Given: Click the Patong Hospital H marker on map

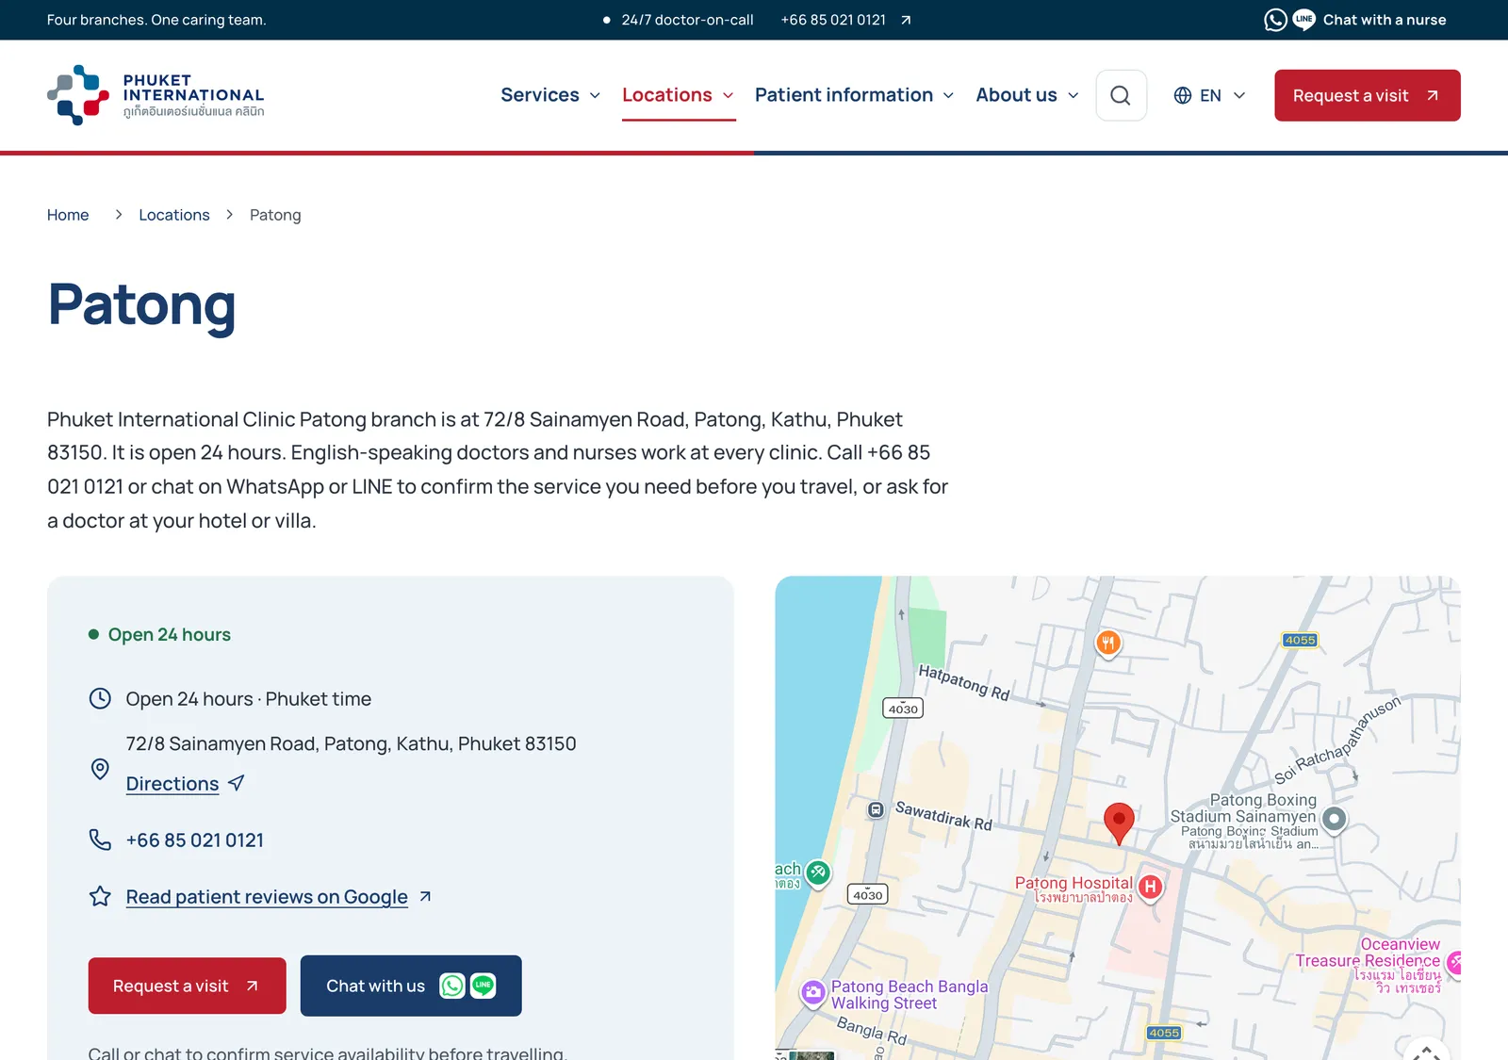Looking at the screenshot, I should pos(1150,887).
